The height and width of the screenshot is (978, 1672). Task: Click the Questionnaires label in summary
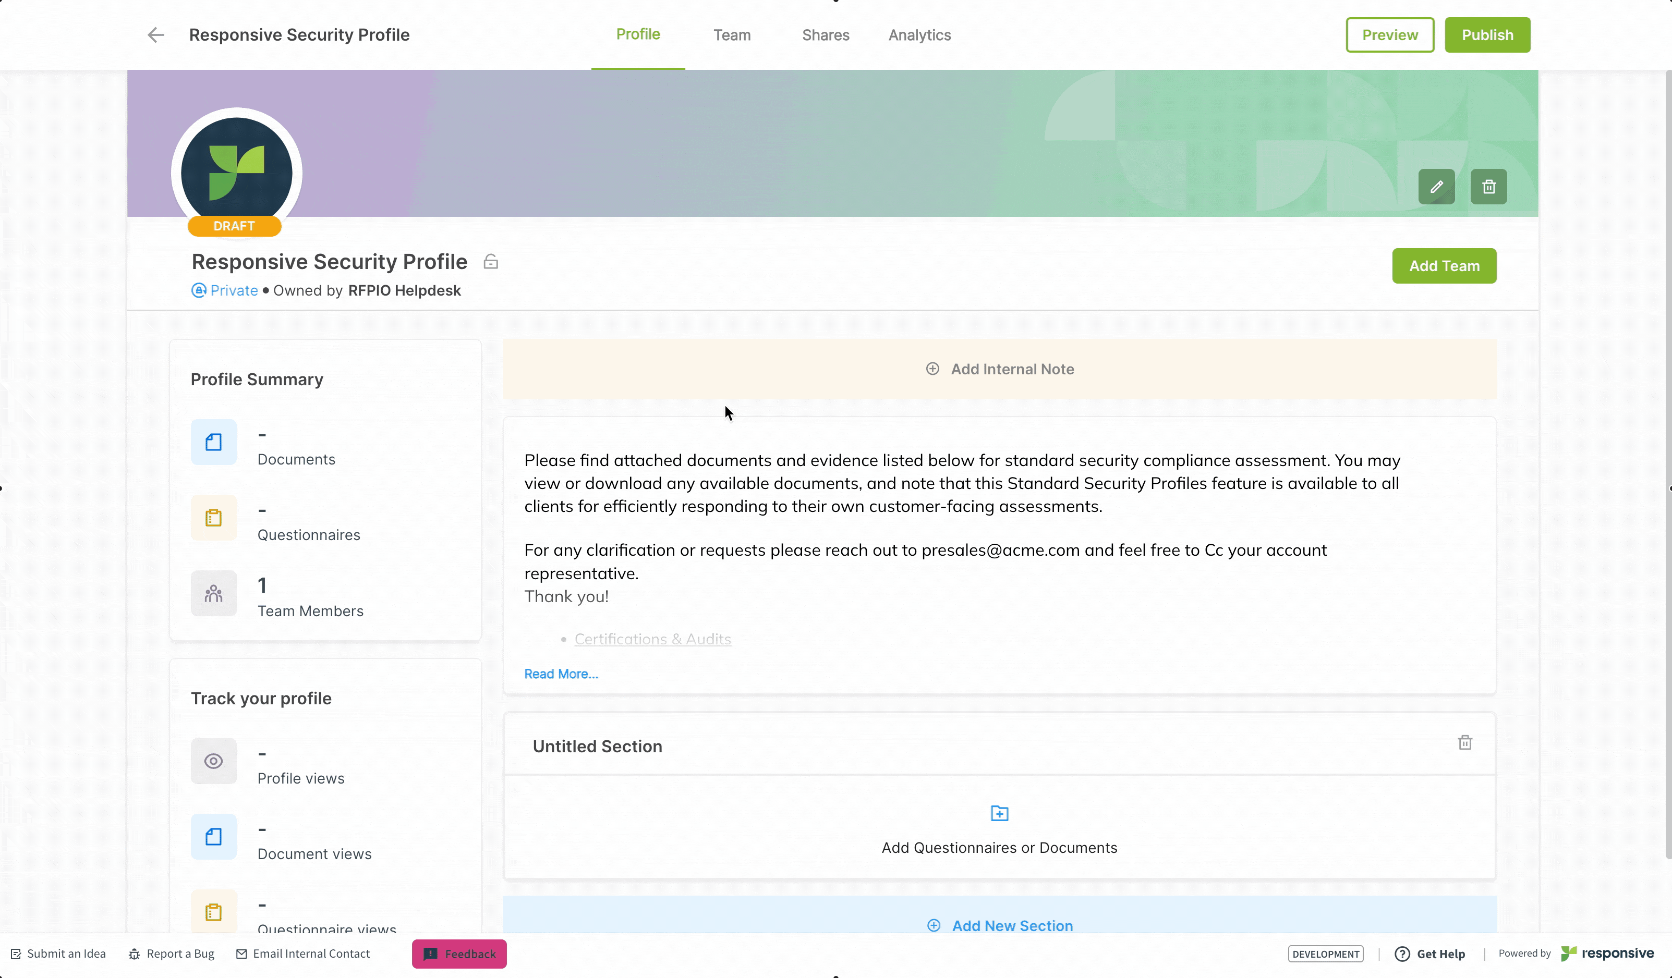(x=309, y=535)
